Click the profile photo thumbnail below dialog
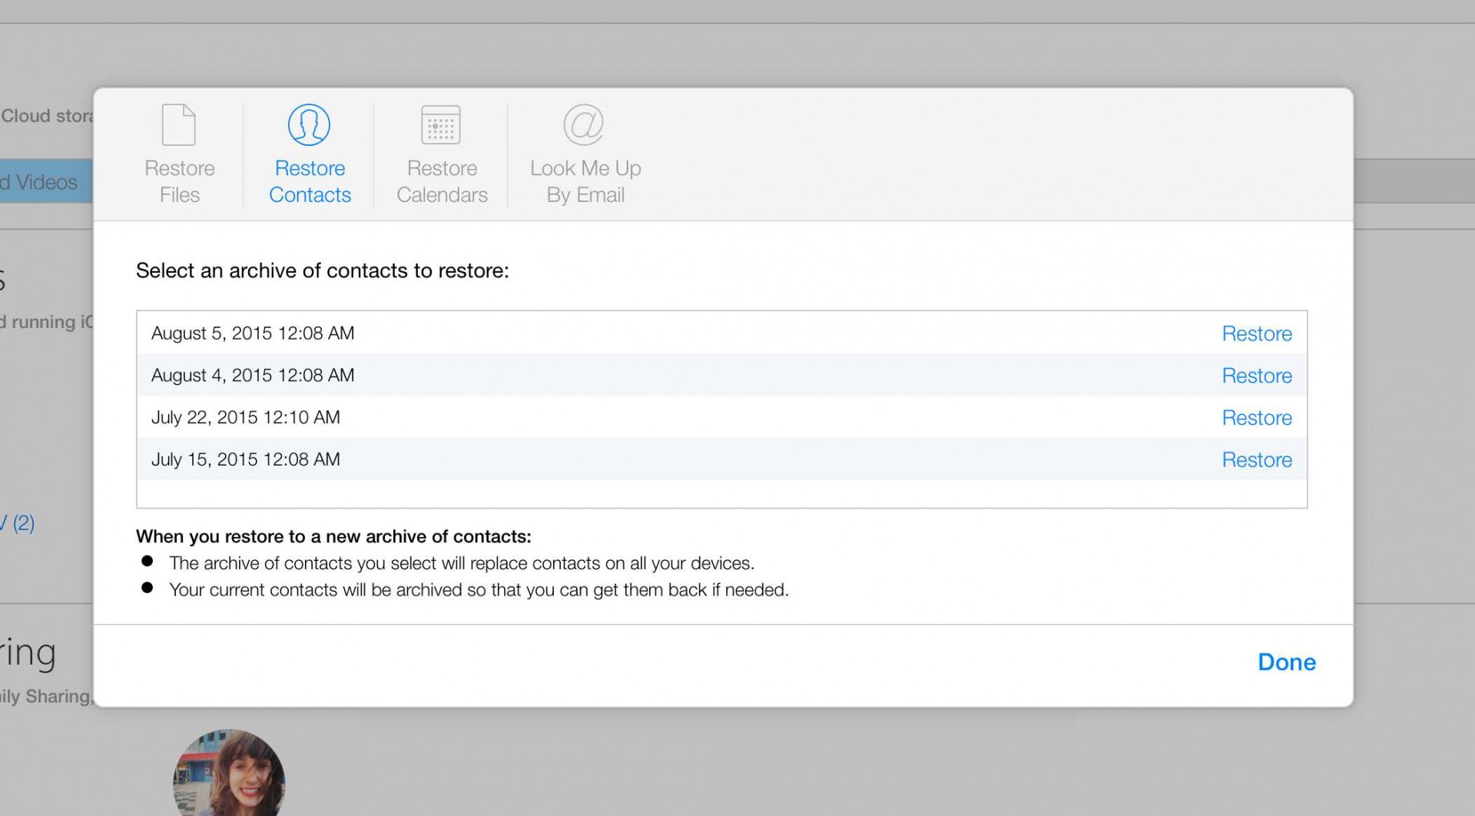This screenshot has height=816, width=1475. pyautogui.click(x=229, y=773)
